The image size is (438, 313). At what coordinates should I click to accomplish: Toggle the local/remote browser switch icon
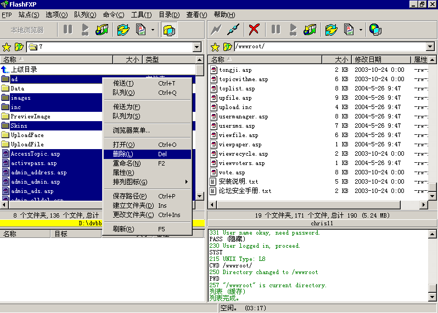point(169,30)
